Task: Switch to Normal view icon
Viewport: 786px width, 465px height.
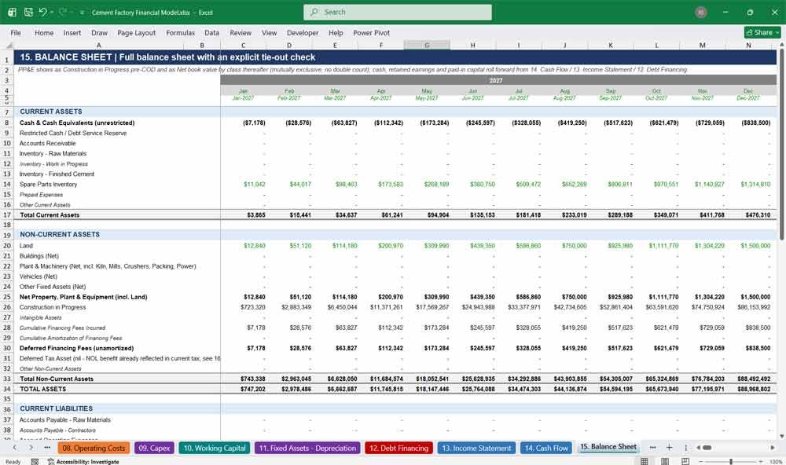Action: [645, 462]
